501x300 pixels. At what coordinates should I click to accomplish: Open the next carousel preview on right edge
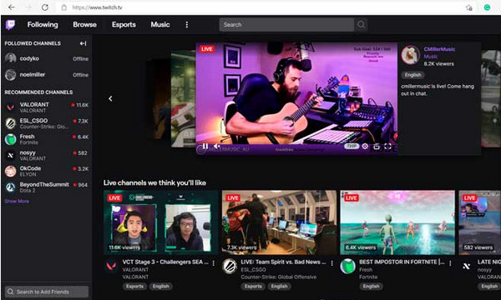[x=491, y=98]
